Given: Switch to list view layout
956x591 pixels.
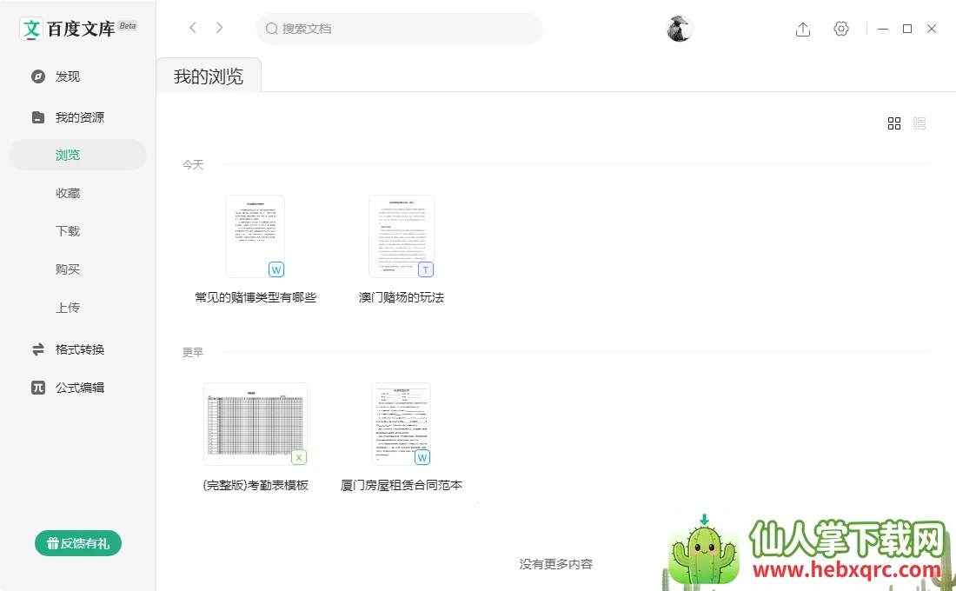Looking at the screenshot, I should coord(919,123).
